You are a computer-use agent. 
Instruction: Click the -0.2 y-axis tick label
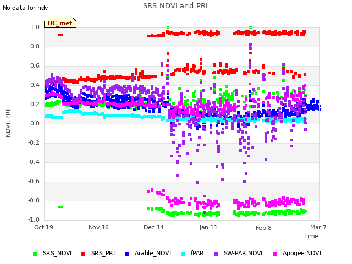tap(34, 142)
